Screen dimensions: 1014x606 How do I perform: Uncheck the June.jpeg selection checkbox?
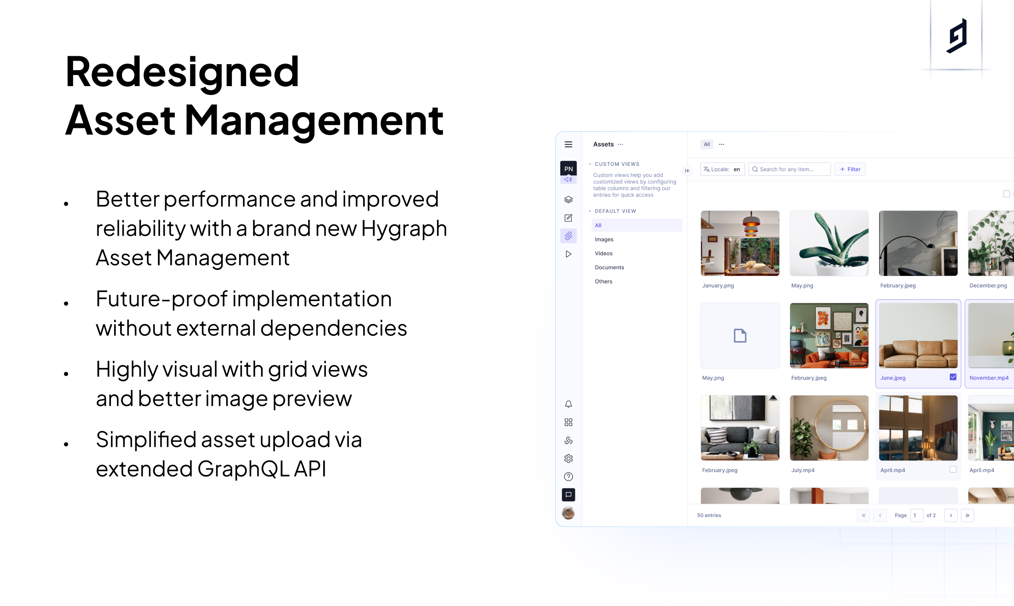[x=952, y=376]
